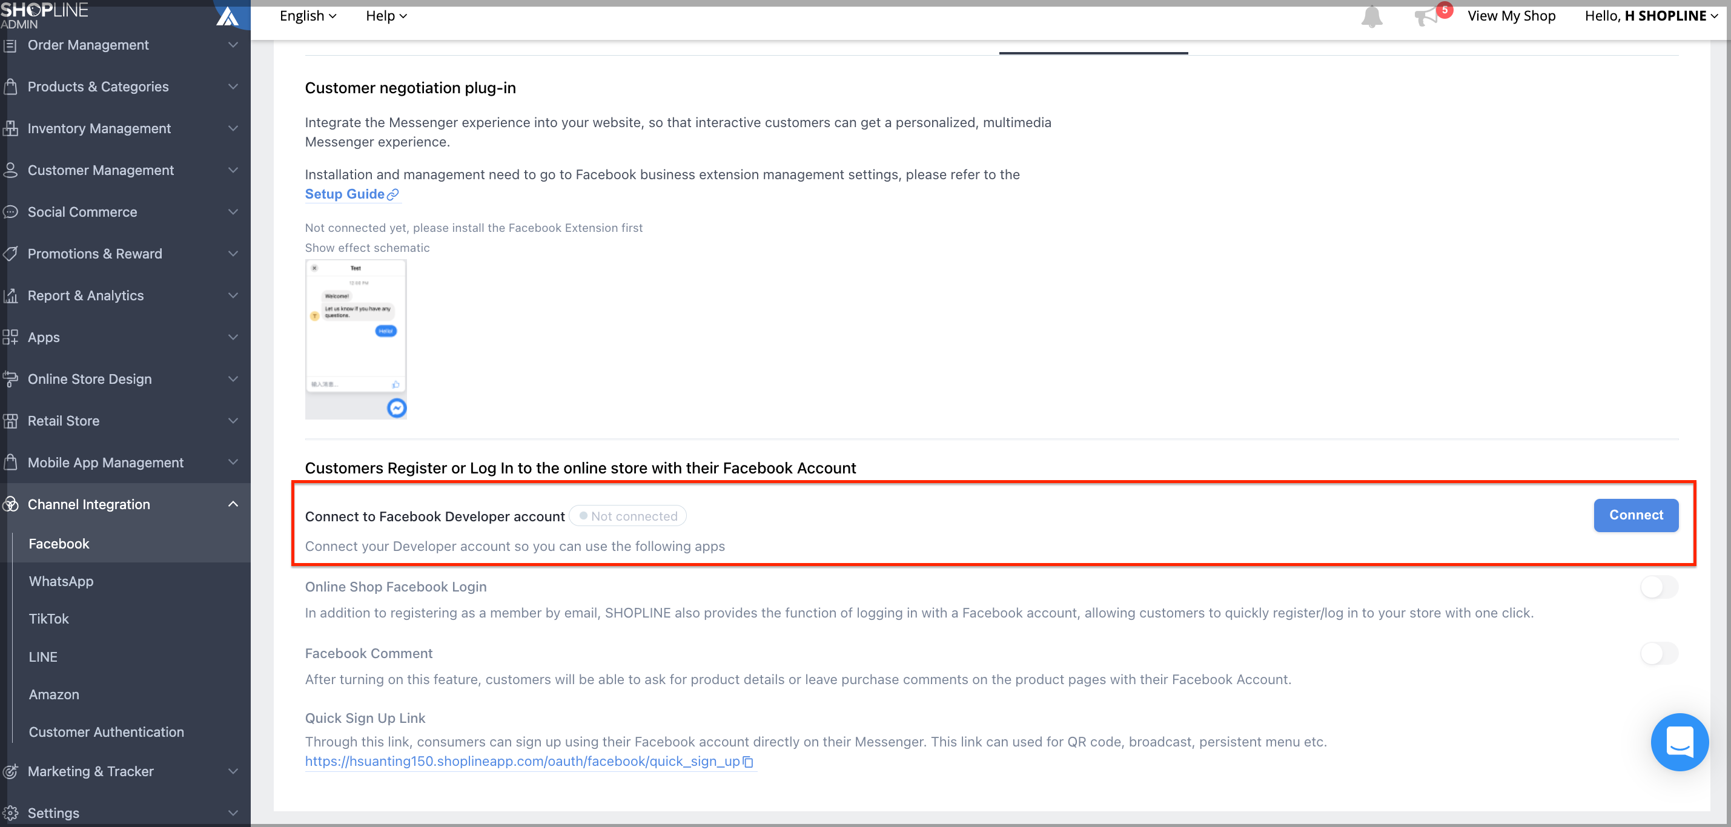Expand Promotions & Reward chevron
Screen dimensions: 1731x827
tap(233, 254)
